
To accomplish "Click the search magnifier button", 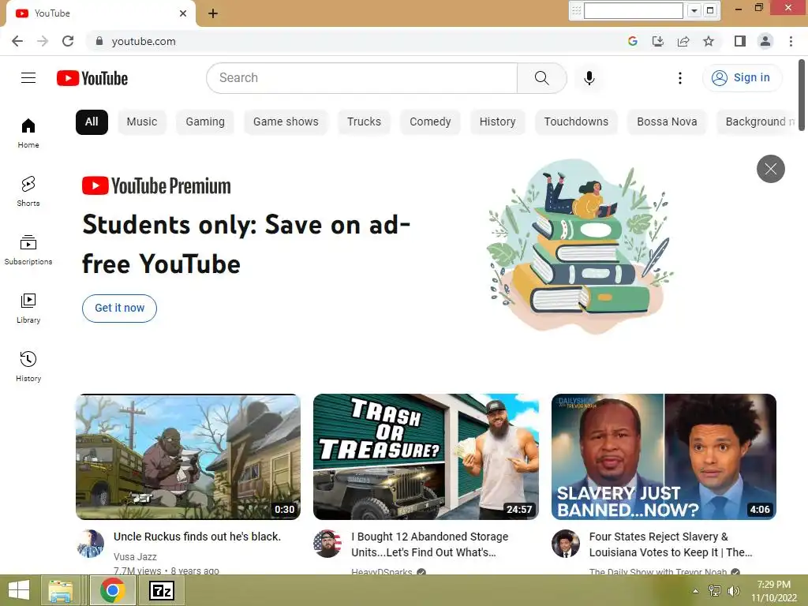I will 541,78.
